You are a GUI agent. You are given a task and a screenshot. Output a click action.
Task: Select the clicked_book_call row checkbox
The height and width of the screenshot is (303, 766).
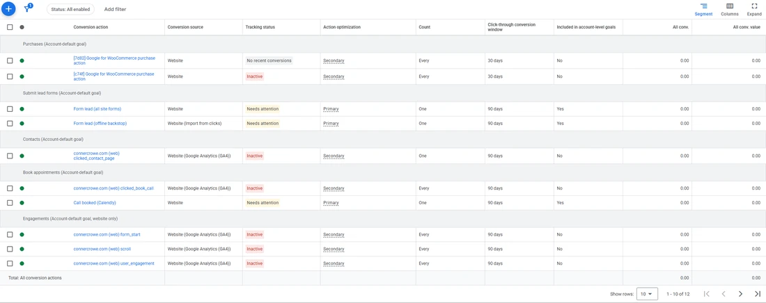(10, 188)
